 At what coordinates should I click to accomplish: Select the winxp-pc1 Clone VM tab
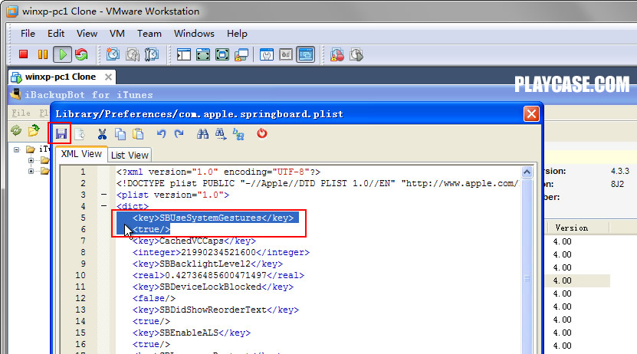61,77
